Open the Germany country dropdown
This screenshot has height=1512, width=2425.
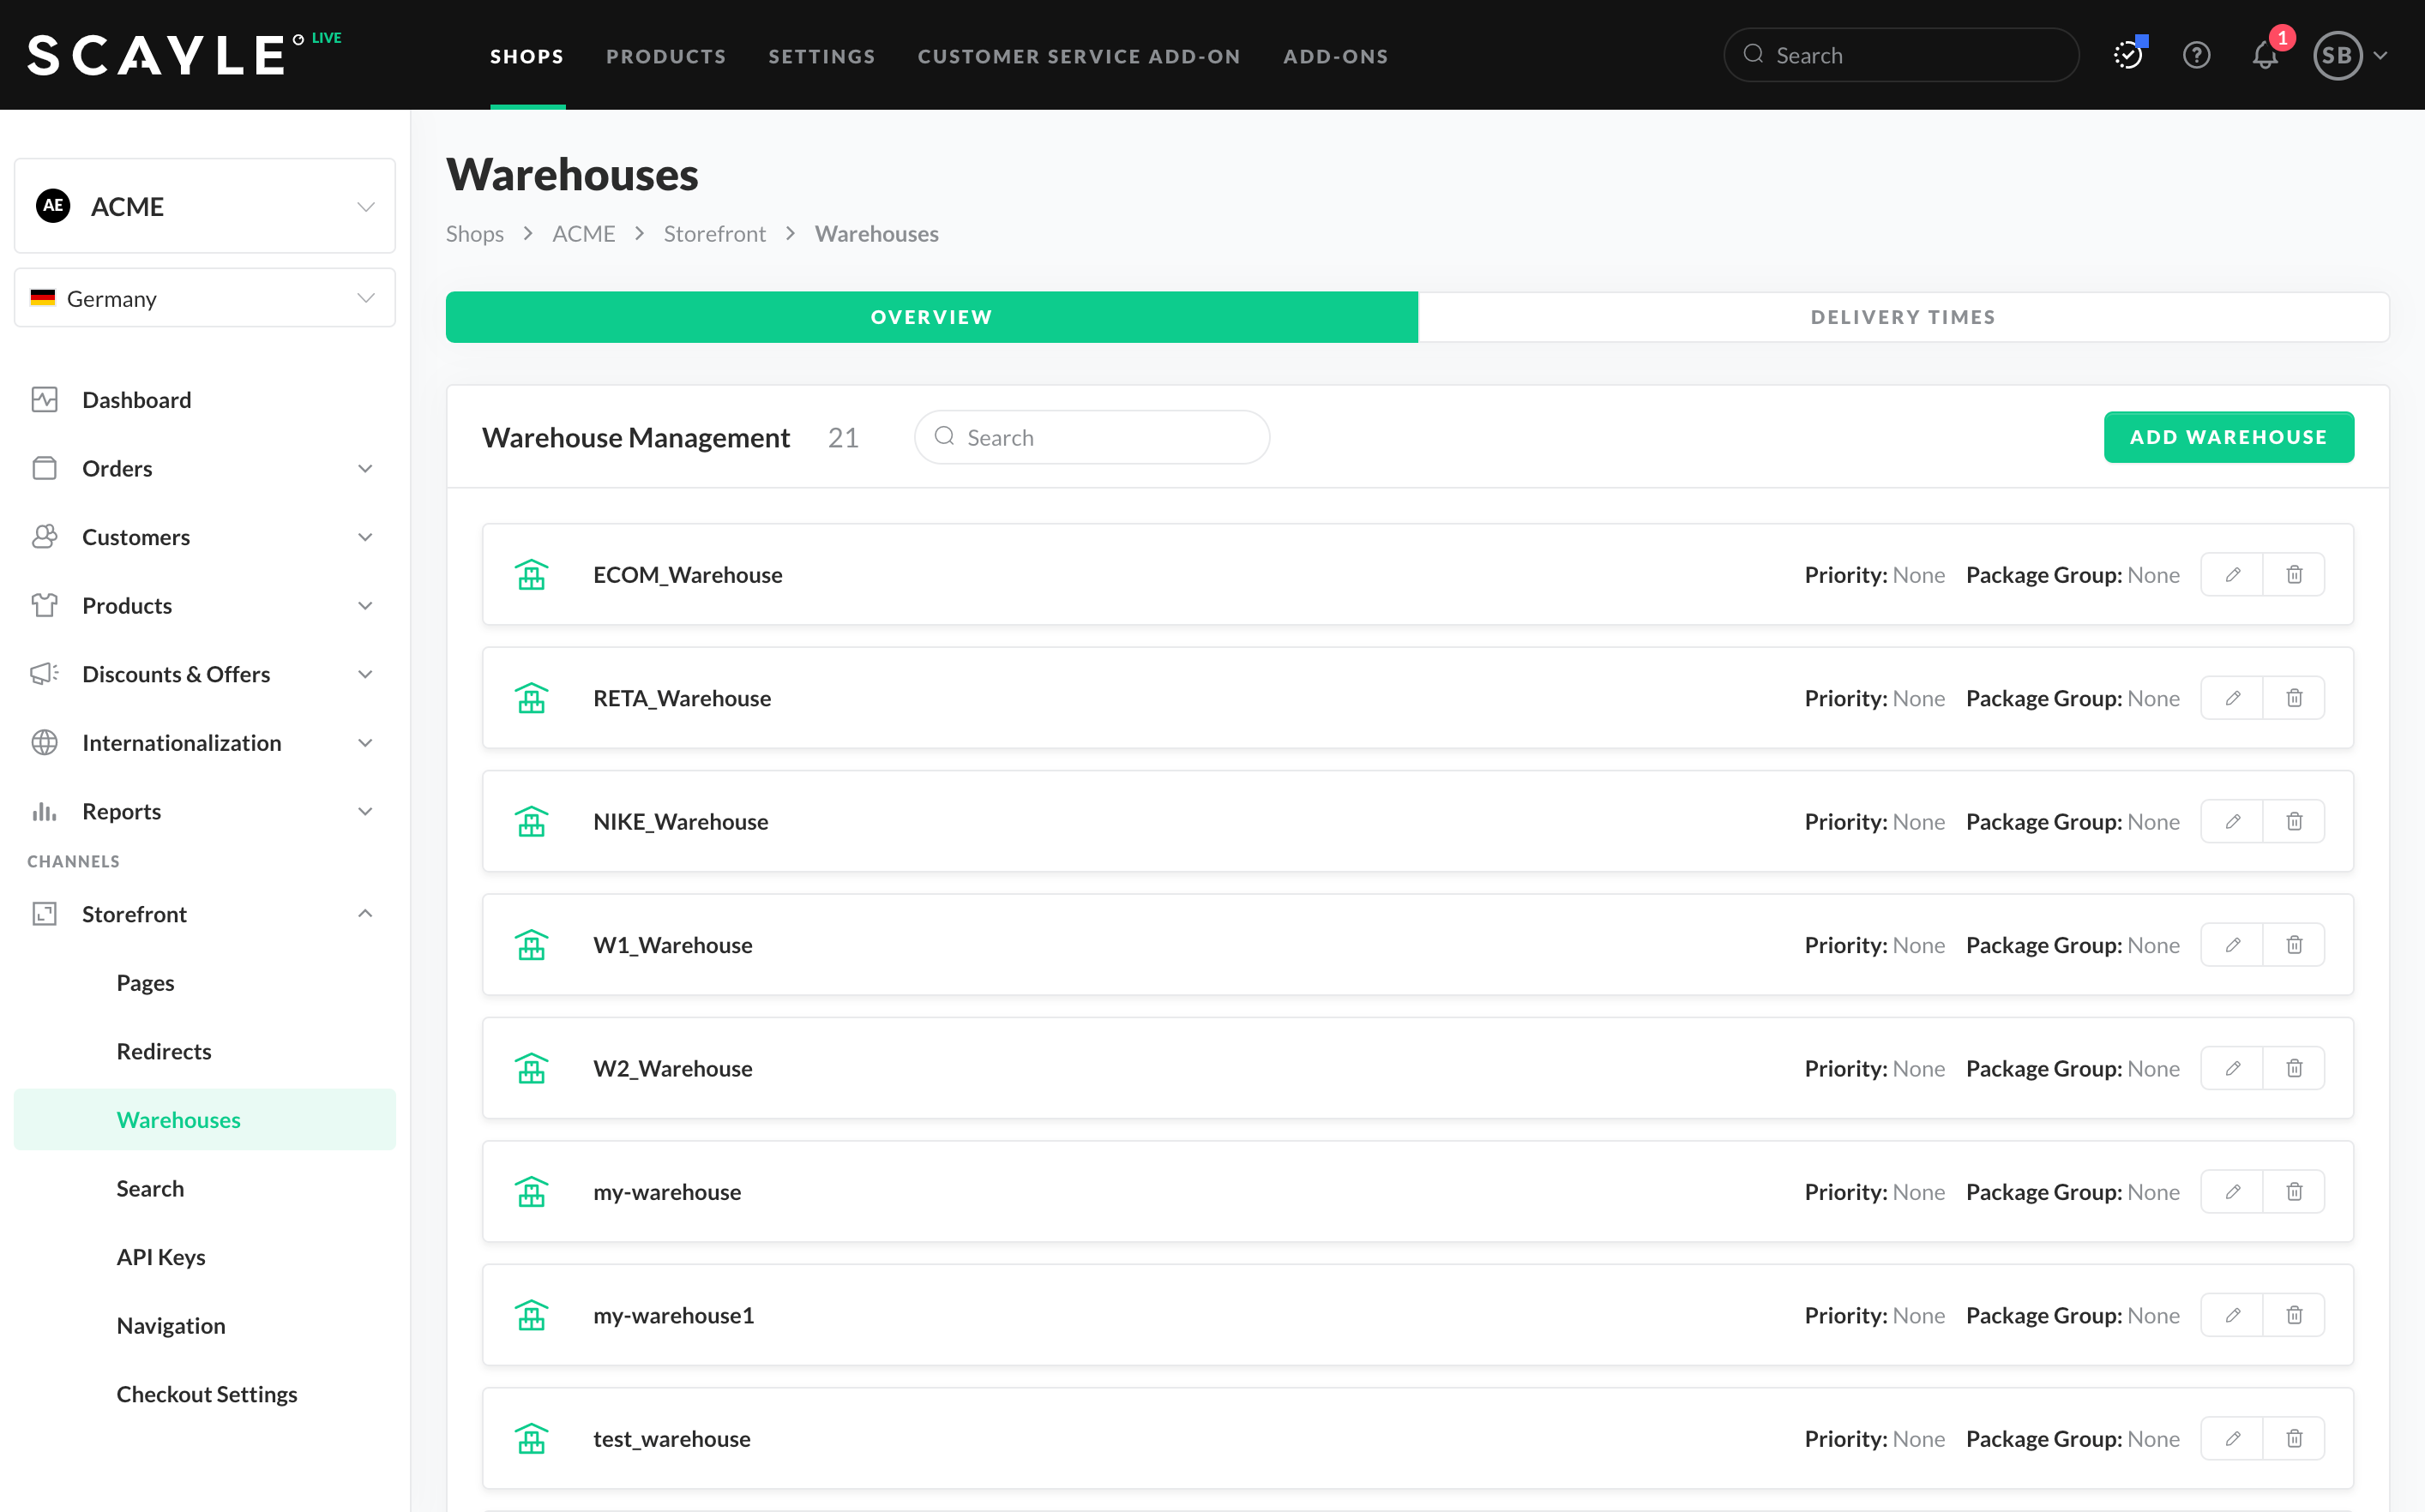[205, 298]
